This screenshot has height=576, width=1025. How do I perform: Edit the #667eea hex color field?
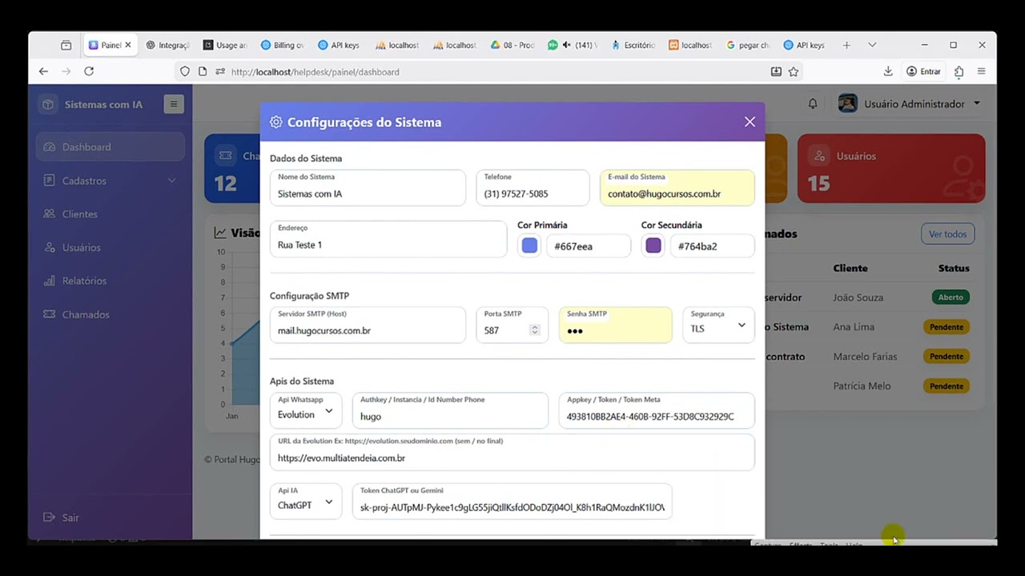[x=589, y=246]
